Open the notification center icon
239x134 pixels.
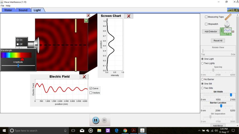tap(233, 130)
